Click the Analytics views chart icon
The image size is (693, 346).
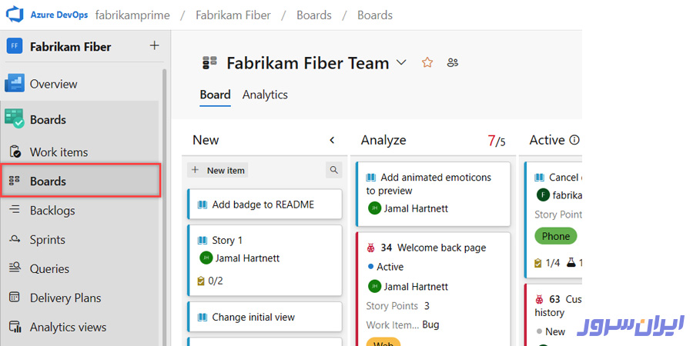click(15, 327)
